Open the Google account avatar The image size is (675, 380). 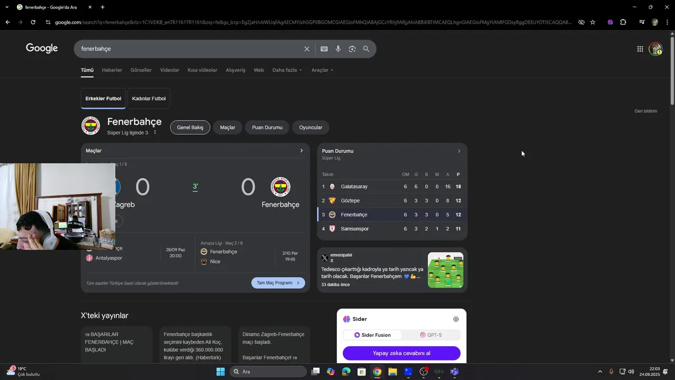tap(655, 49)
